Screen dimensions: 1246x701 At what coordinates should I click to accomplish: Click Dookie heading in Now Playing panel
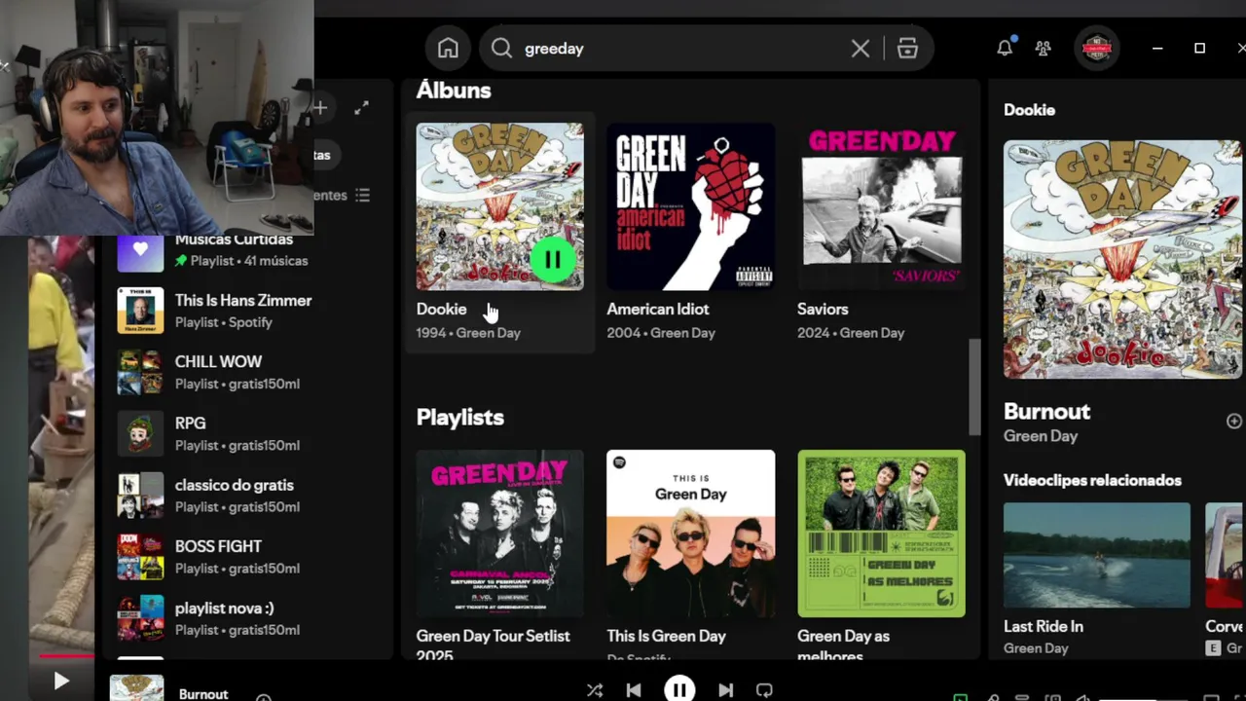(1030, 110)
